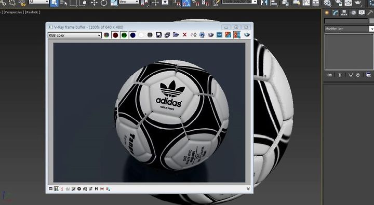
Task: Open the Motion panel tab
Action: (353, 13)
